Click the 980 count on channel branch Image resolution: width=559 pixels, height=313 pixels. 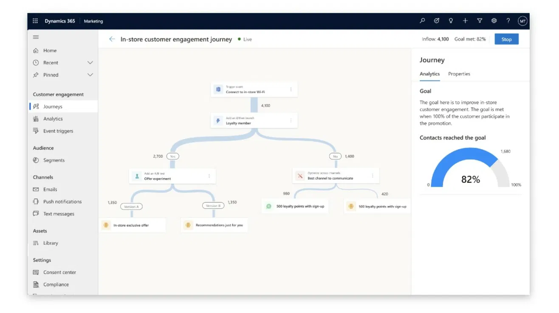click(x=286, y=194)
